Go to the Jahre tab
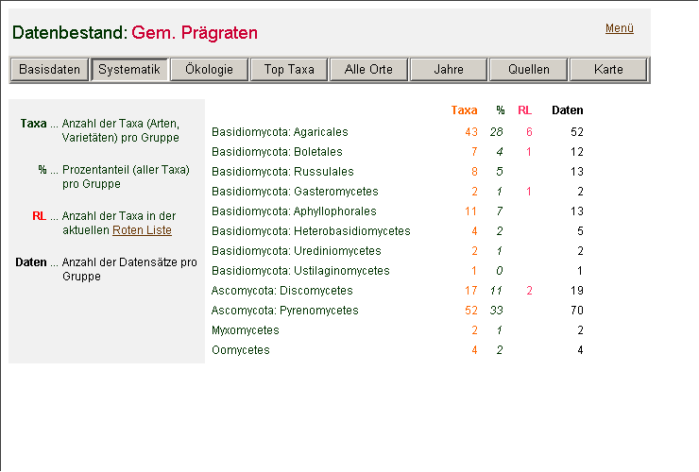Viewport: 699px width, 472px height. [448, 70]
